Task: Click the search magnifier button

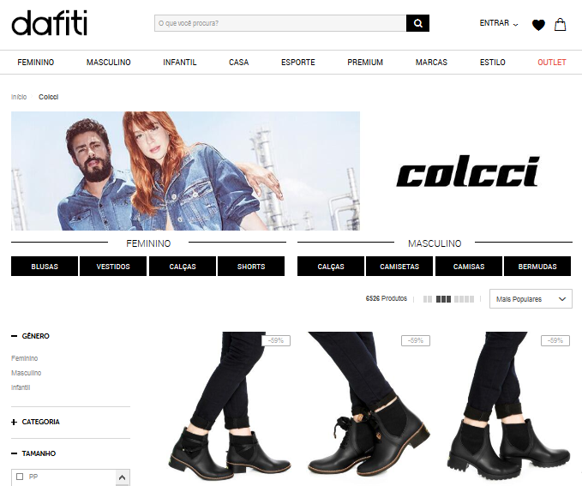Action: pyautogui.click(x=417, y=23)
